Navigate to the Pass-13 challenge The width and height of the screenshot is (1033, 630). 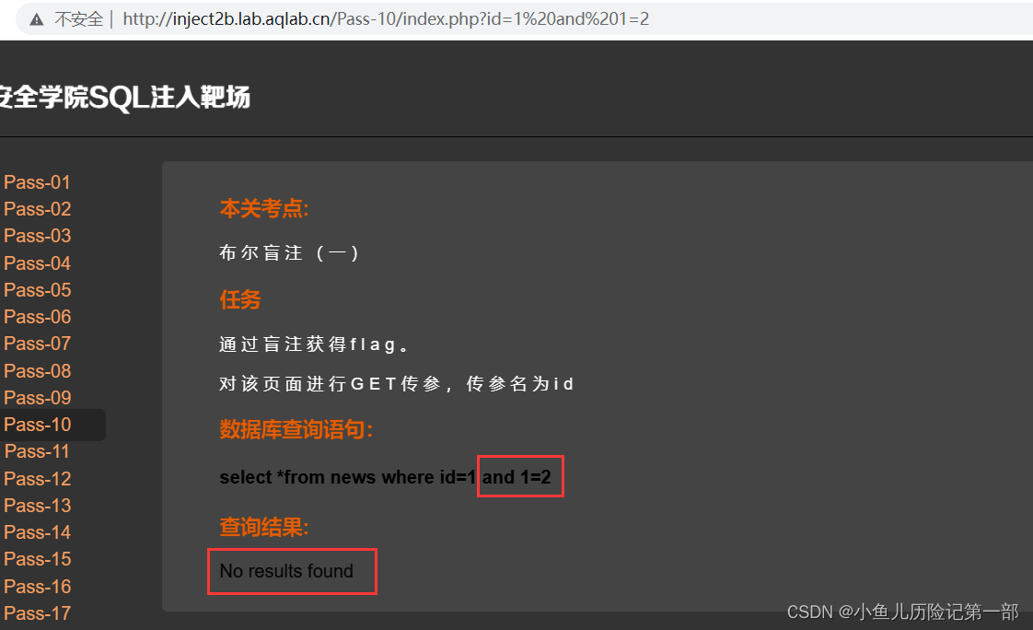click(37, 506)
